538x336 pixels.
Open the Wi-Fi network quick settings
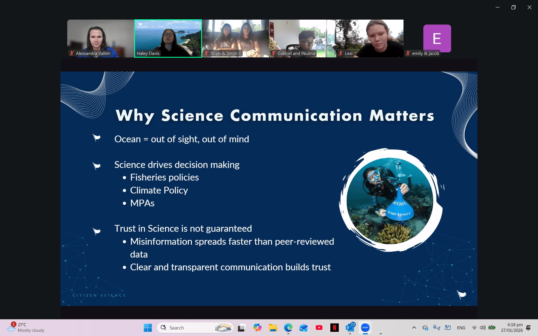474,328
